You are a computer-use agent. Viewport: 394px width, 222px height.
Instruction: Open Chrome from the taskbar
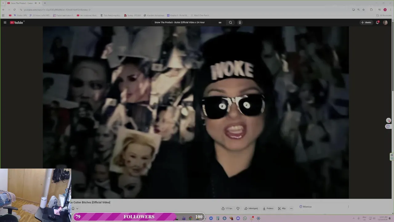(191, 218)
